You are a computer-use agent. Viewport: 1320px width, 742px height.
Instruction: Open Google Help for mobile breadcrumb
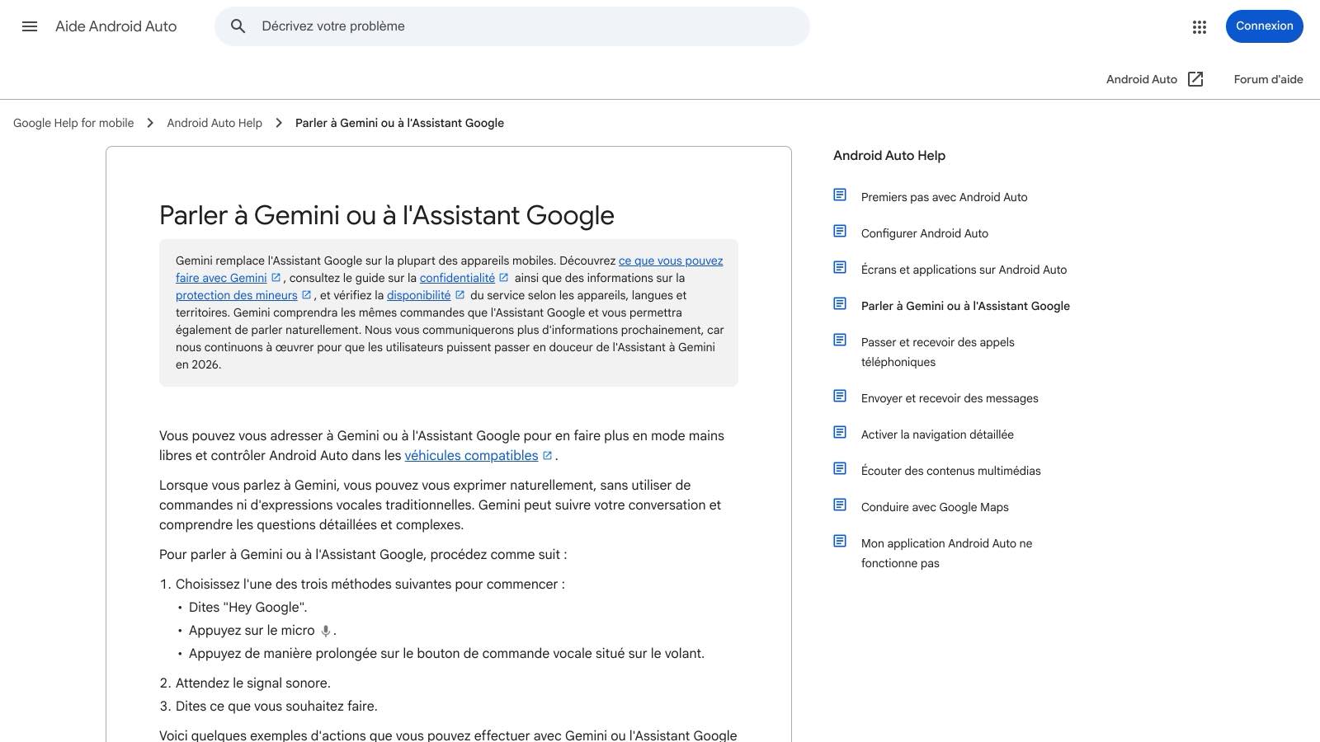(73, 123)
